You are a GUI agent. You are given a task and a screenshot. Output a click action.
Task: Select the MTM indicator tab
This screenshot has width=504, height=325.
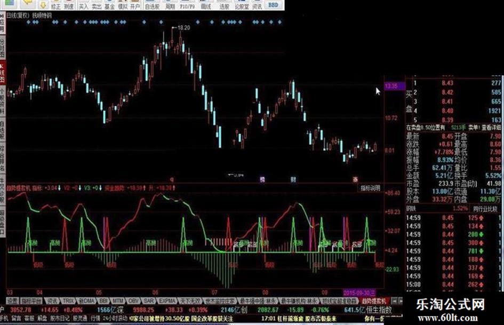[118, 301]
